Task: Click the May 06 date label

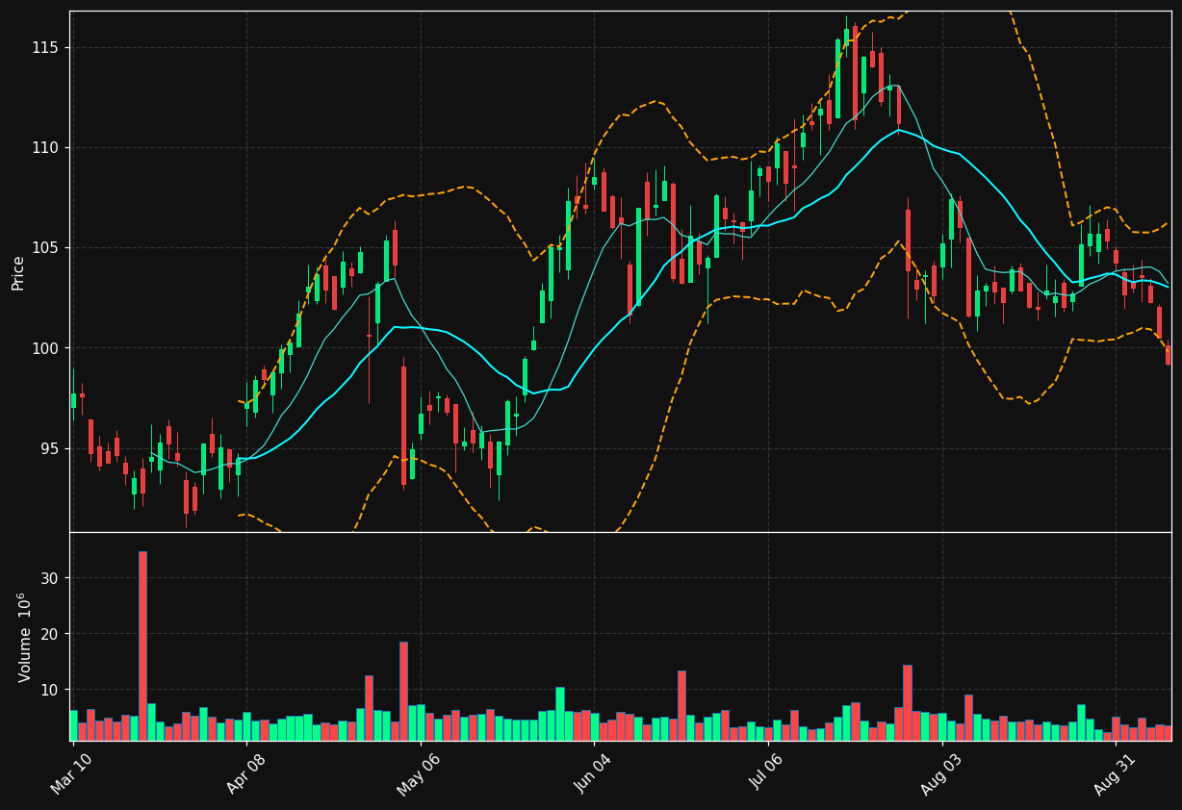Action: (420, 774)
